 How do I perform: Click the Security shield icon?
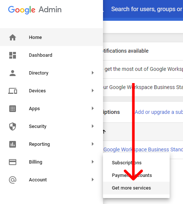(13, 126)
